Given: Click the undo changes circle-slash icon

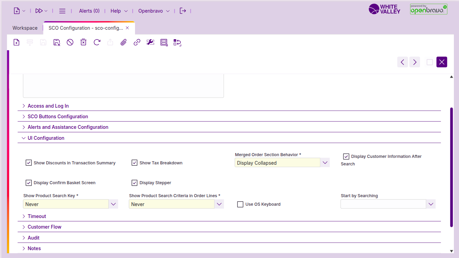Looking at the screenshot, I should pyautogui.click(x=70, y=42).
